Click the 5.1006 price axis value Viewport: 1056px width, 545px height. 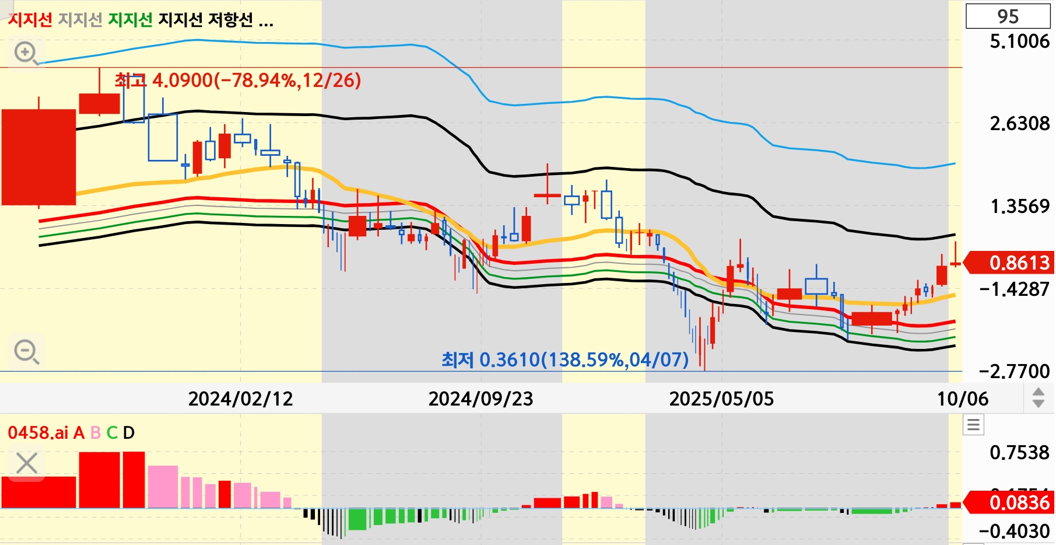1019,41
